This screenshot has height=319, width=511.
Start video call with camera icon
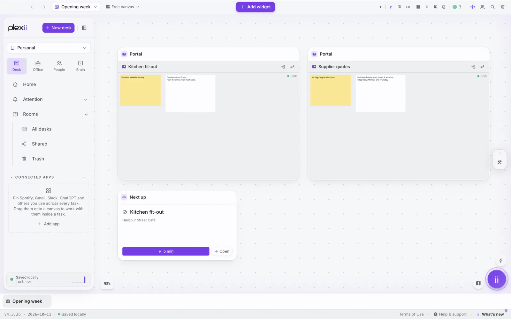click(408, 7)
